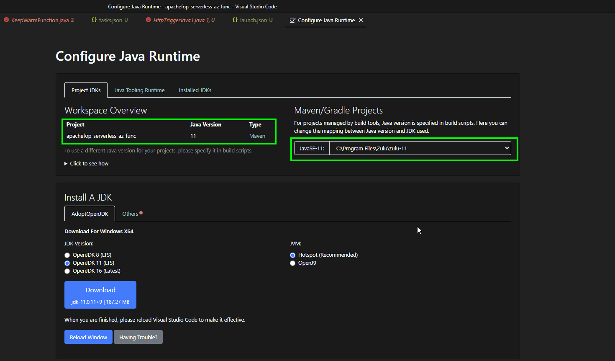This screenshot has width=615, height=361.
Task: Select OpenJDK 8 (LTS) radio option
Action: tap(67, 255)
